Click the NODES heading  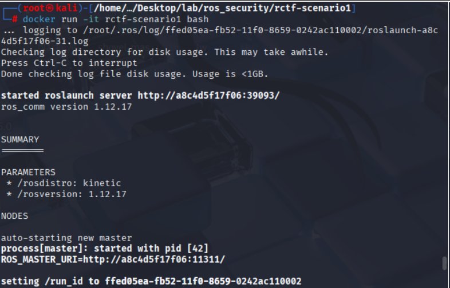[15, 216]
